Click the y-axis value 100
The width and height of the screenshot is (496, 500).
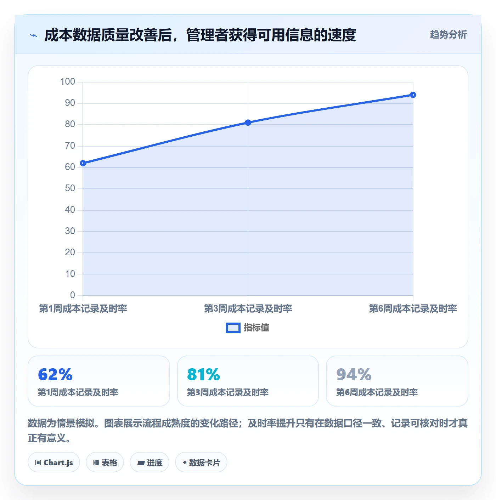tap(68, 82)
